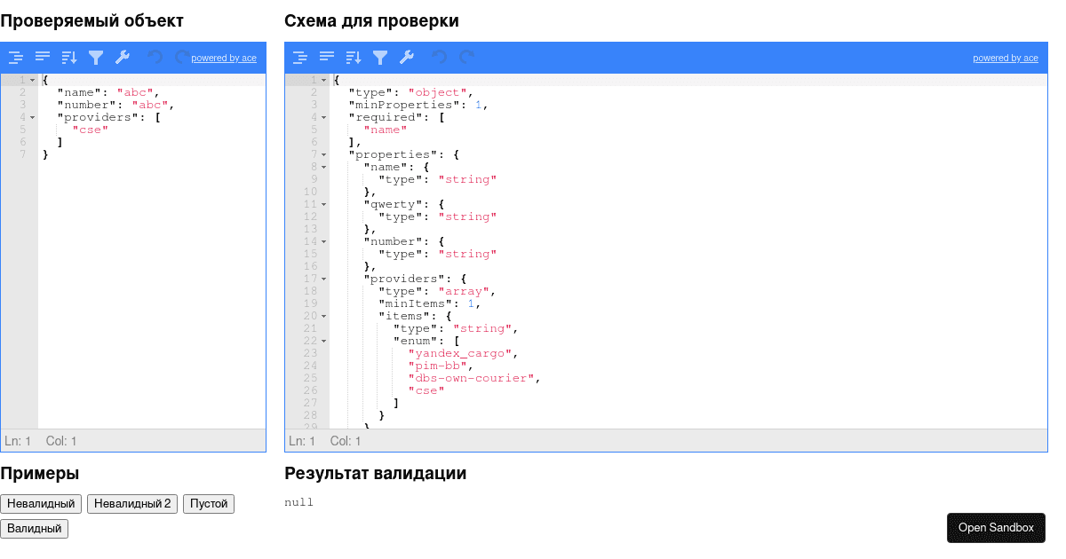
Task: Collapse the number property fold on schema line 14
Action: 323,241
